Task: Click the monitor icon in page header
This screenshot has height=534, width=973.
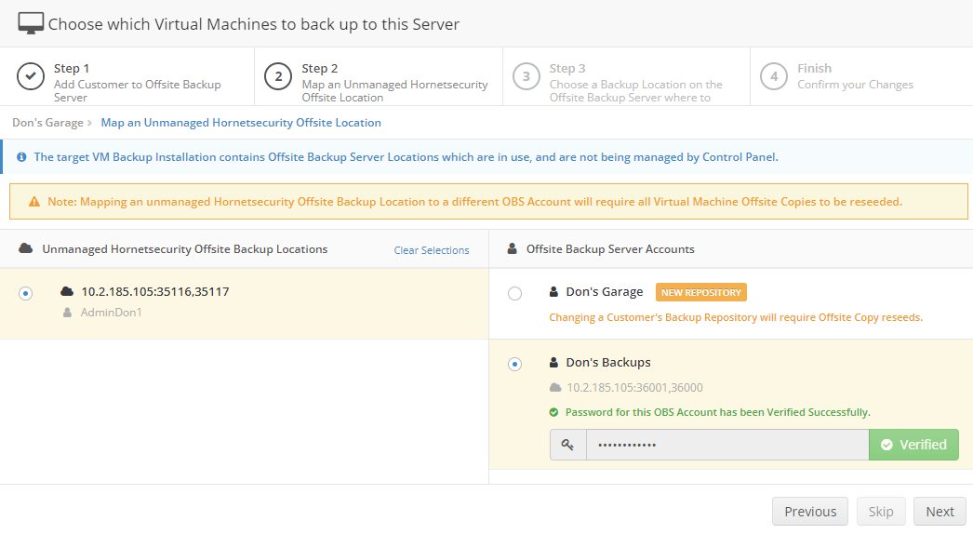Action: tap(31, 24)
